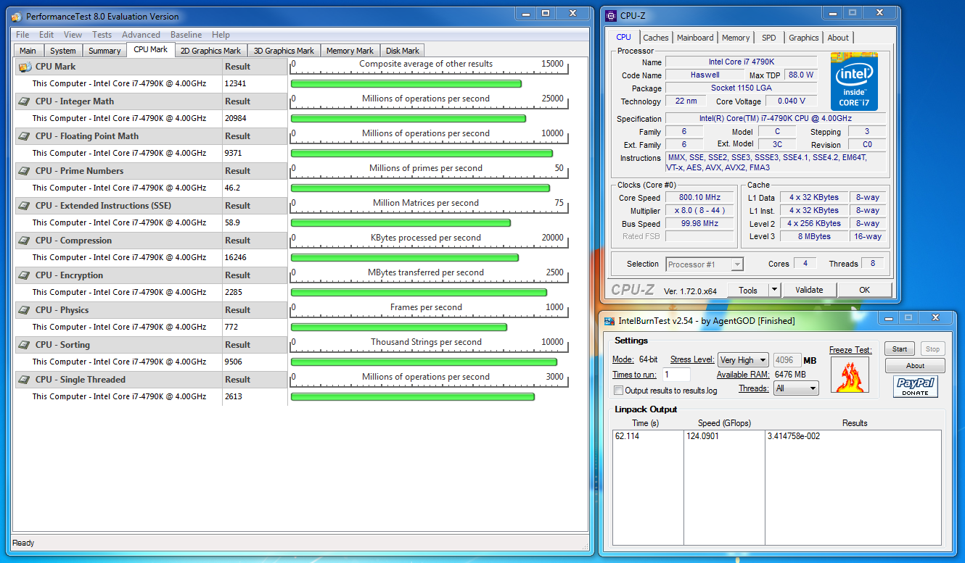The image size is (965, 563).
Task: Click the CPU - Sorting chip icon
Action: click(x=25, y=345)
